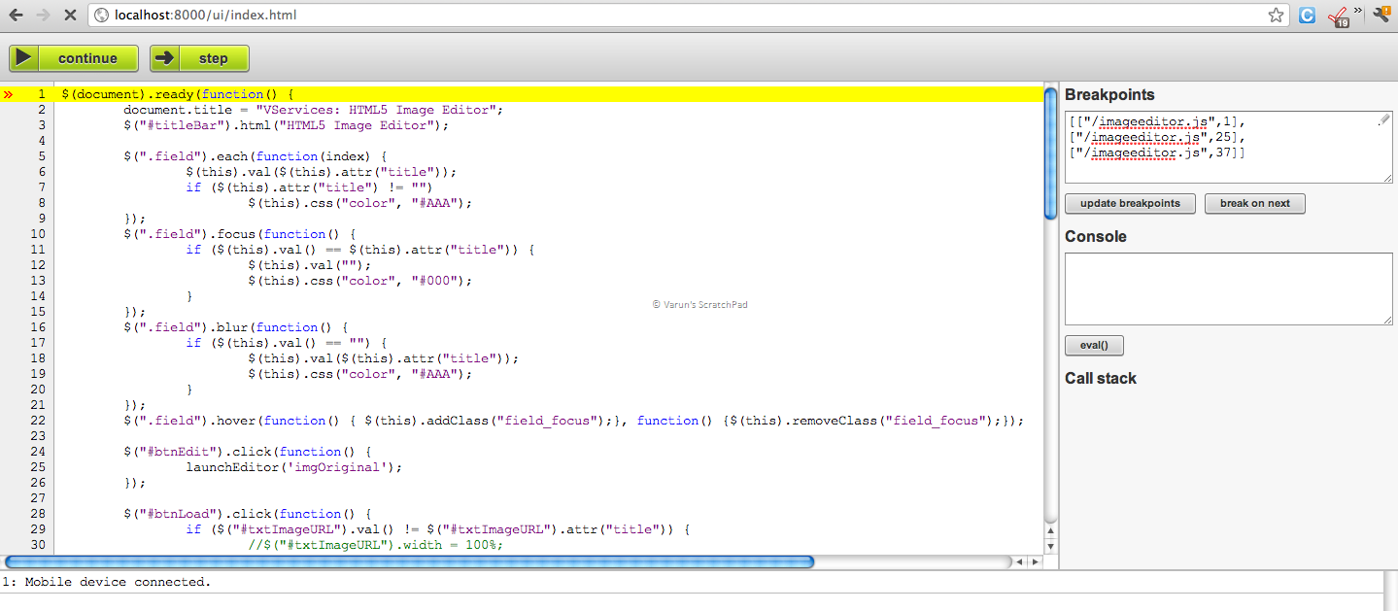Click the vertical scrollbar up arrow

tap(1050, 531)
